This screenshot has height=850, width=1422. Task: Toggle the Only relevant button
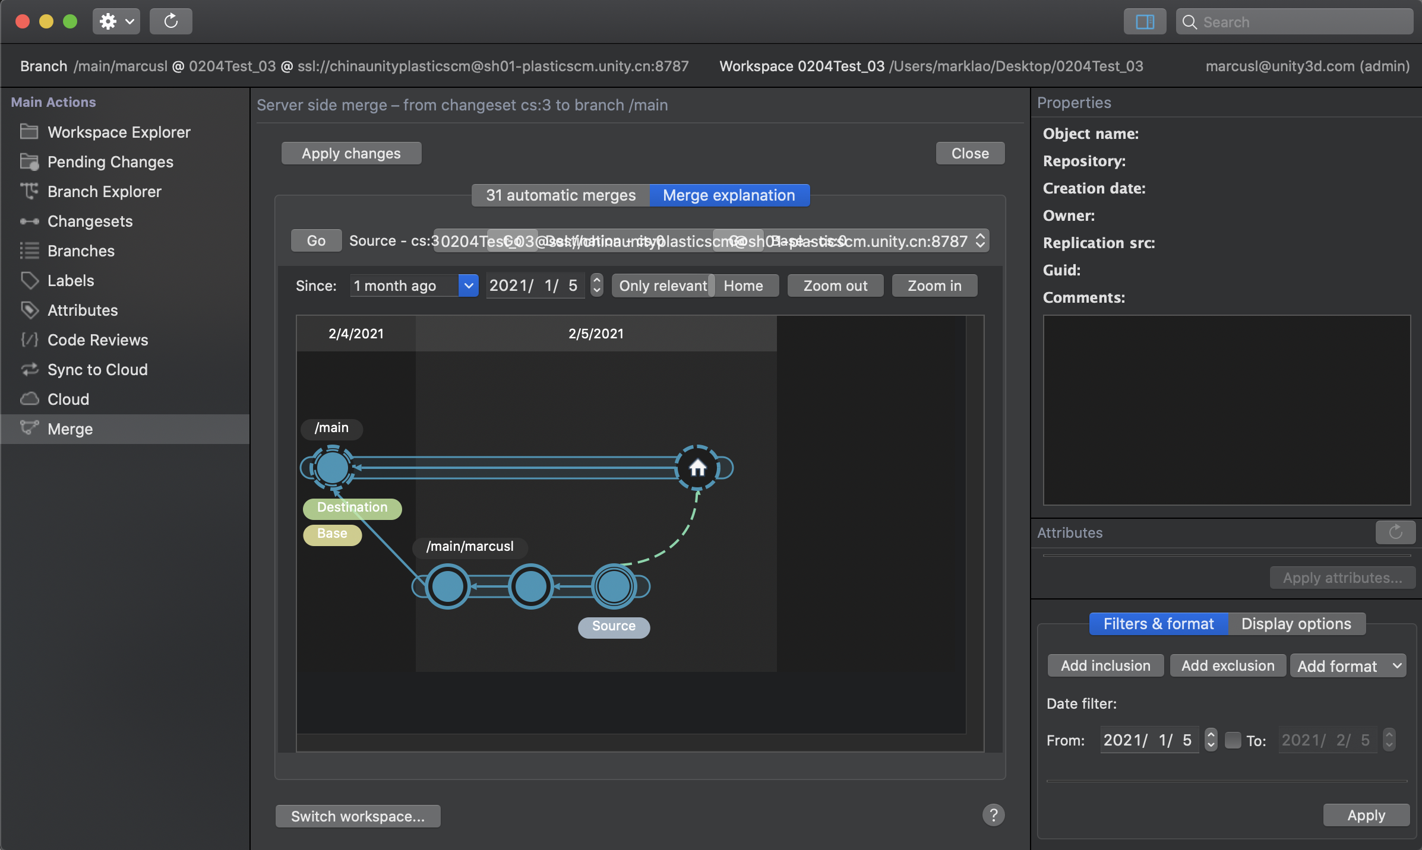(x=662, y=286)
